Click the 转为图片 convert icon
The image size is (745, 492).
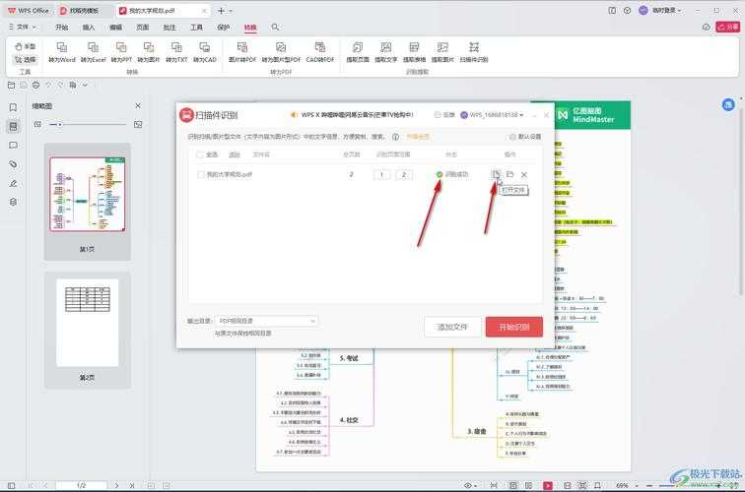[x=149, y=52]
